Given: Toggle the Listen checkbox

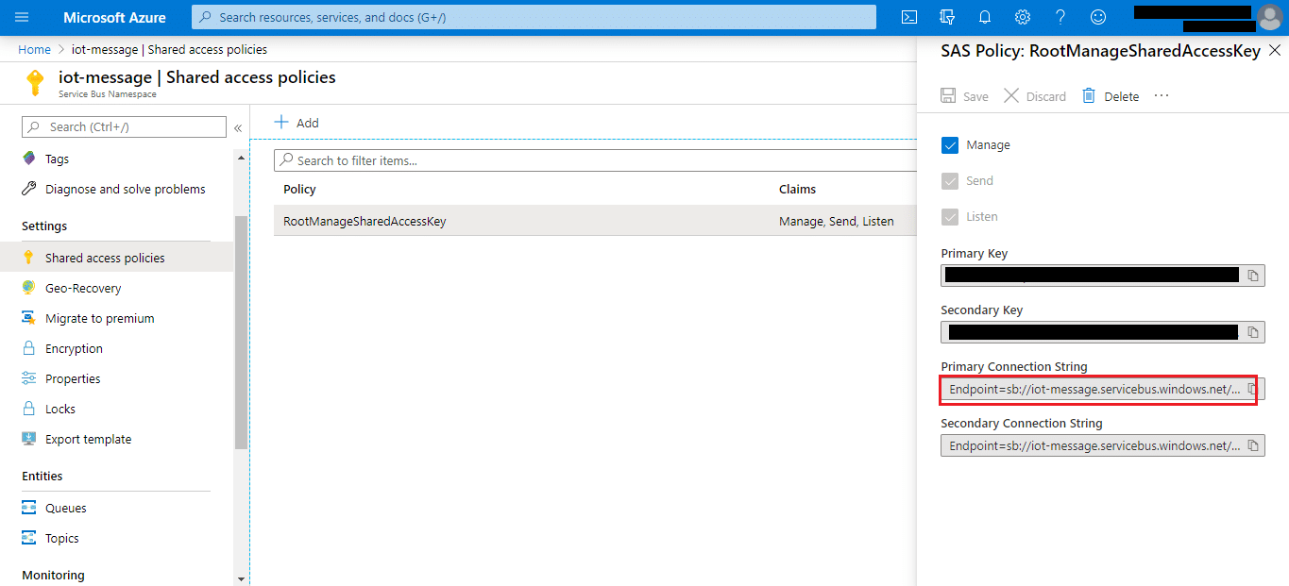Looking at the screenshot, I should point(950,217).
